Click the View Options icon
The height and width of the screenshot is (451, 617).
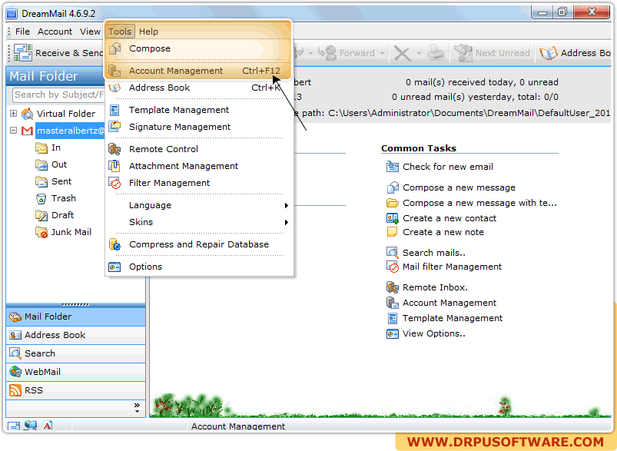click(x=393, y=333)
